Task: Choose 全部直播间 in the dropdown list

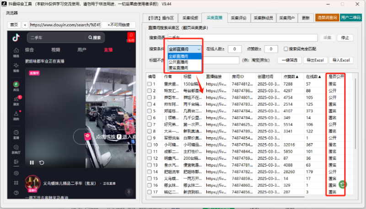Action: 185,56
